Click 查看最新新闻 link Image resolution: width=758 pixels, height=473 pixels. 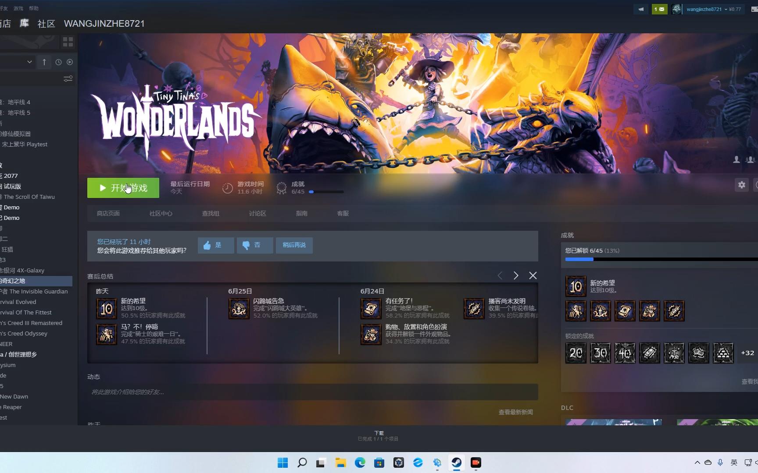(516, 412)
